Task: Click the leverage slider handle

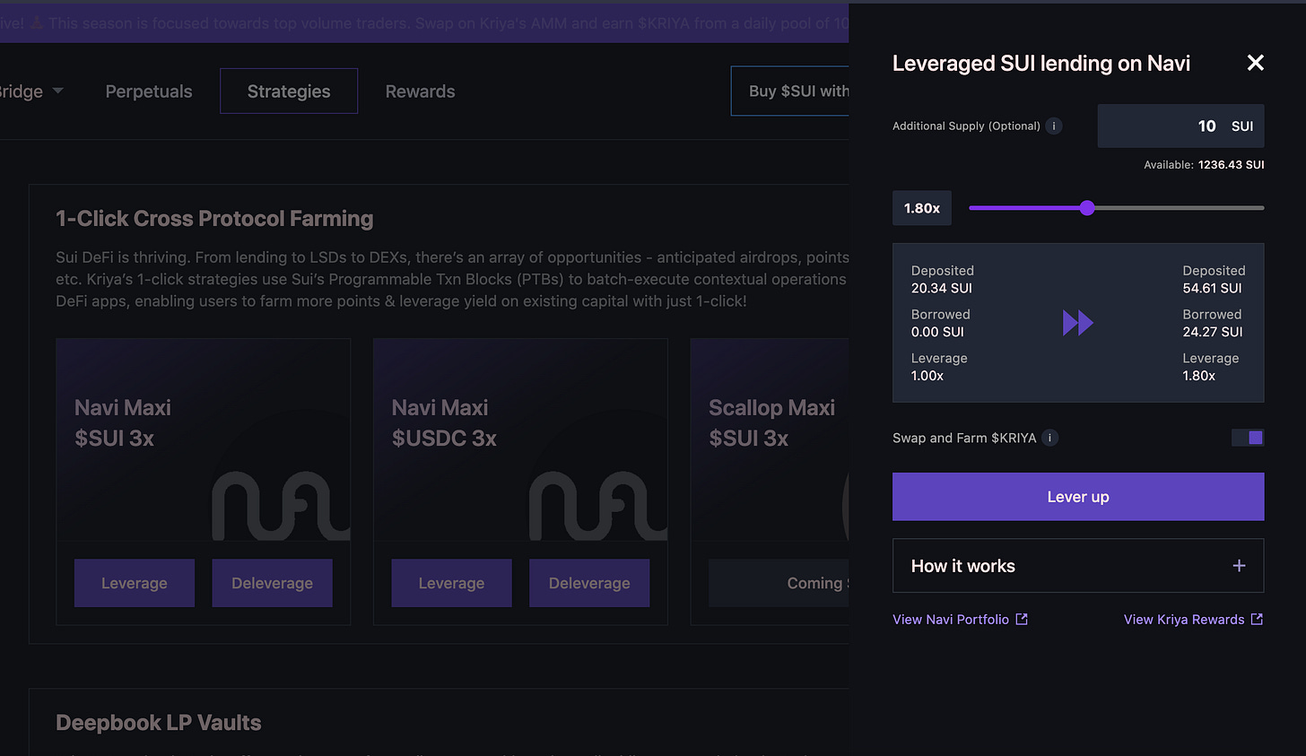Action: point(1087,208)
